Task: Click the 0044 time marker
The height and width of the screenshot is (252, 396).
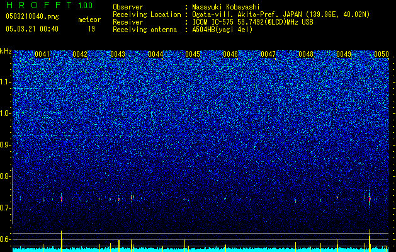Action: pos(156,54)
